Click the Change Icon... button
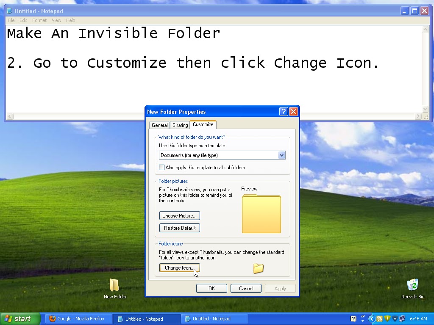434x325 pixels. pyautogui.click(x=179, y=268)
